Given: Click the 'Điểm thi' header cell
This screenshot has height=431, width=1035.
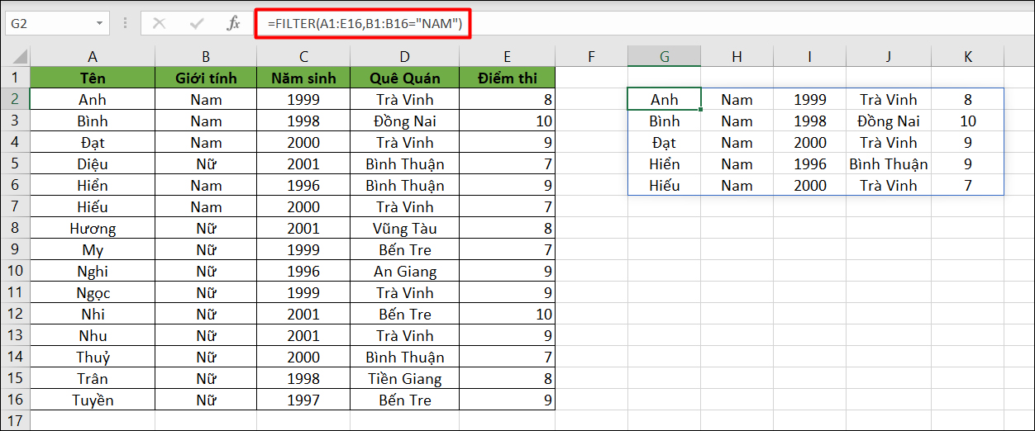Looking at the screenshot, I should [x=507, y=78].
